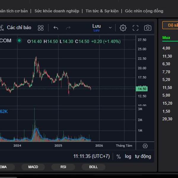Click the Tháng Tám time axis label
178x178 pixels.
[x=124, y=146]
